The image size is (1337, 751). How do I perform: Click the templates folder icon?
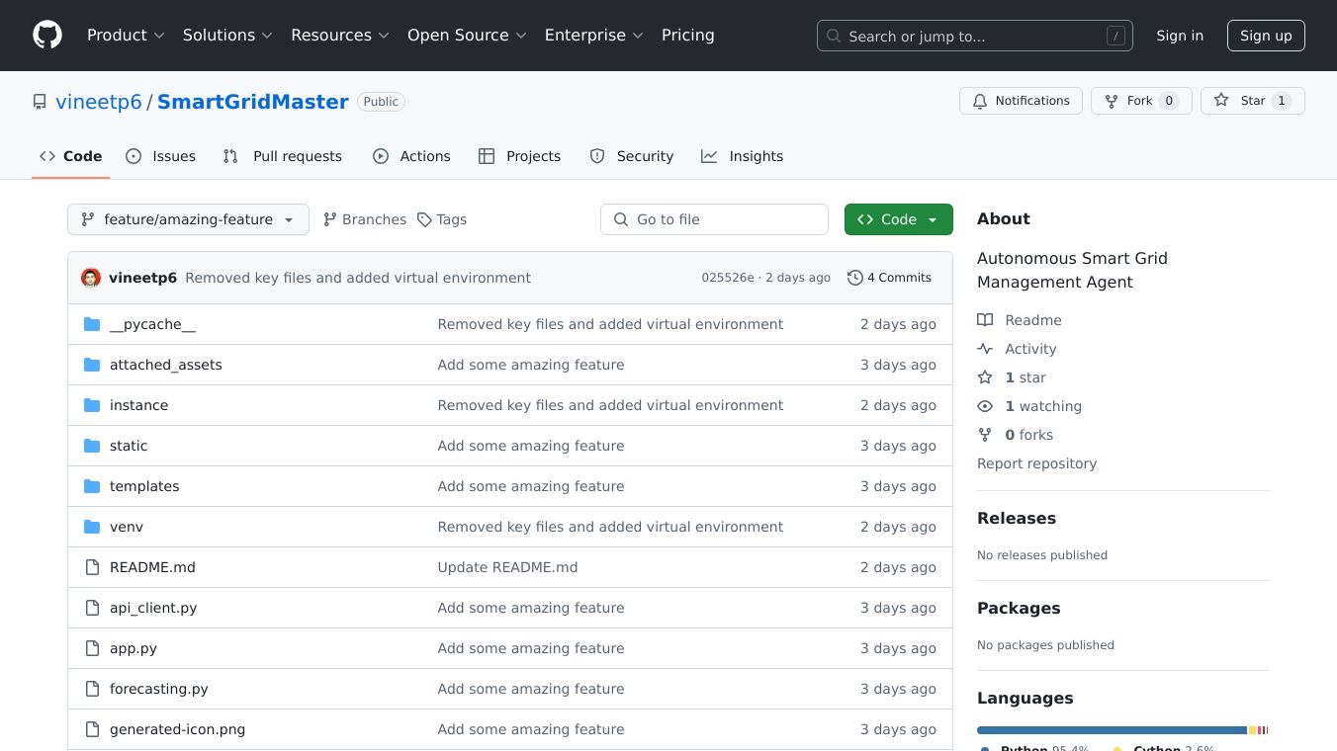(92, 486)
